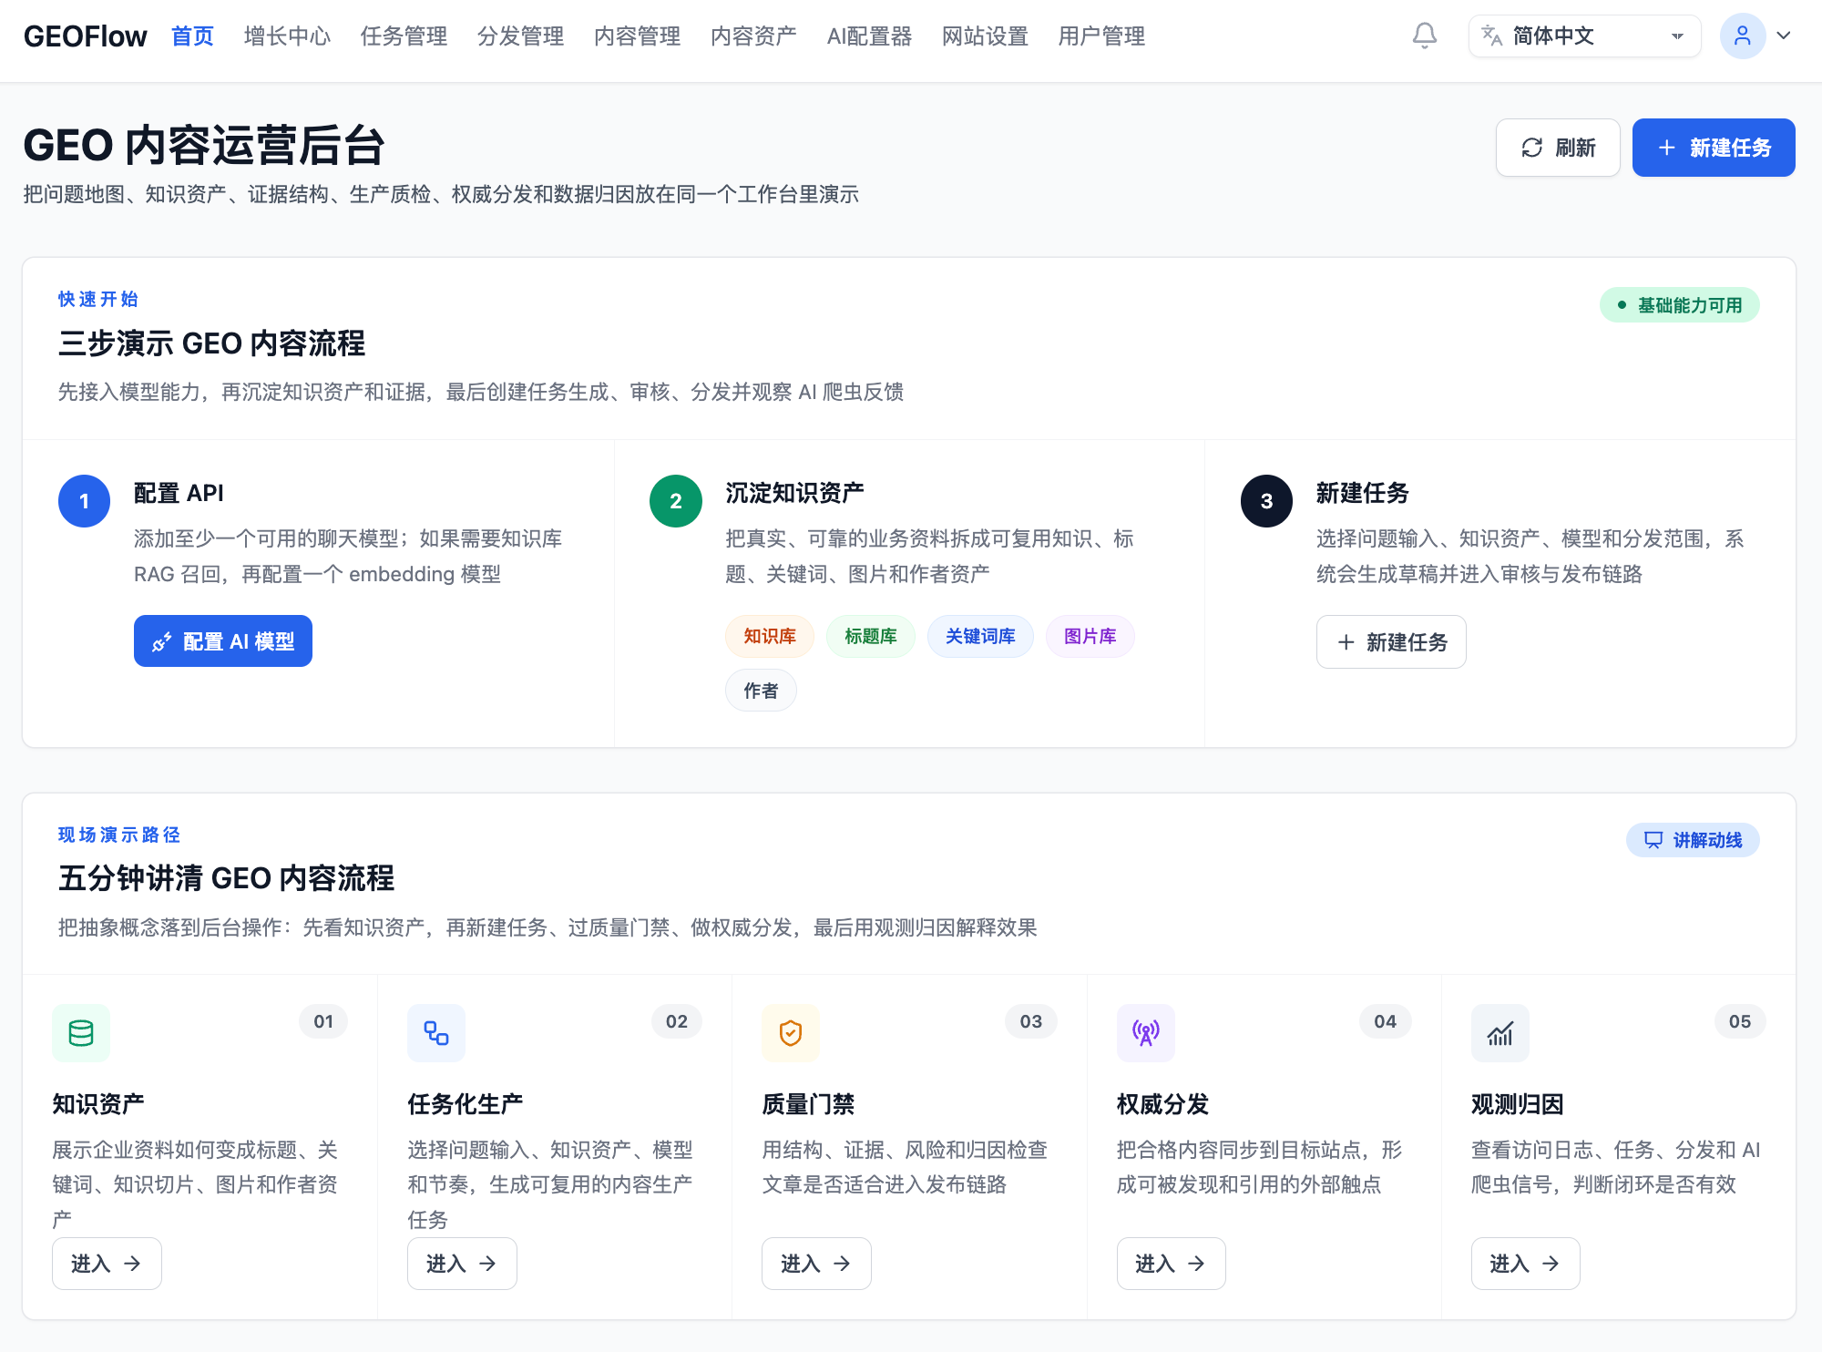
Task: Open the 任务管理 menu
Action: coord(404,36)
